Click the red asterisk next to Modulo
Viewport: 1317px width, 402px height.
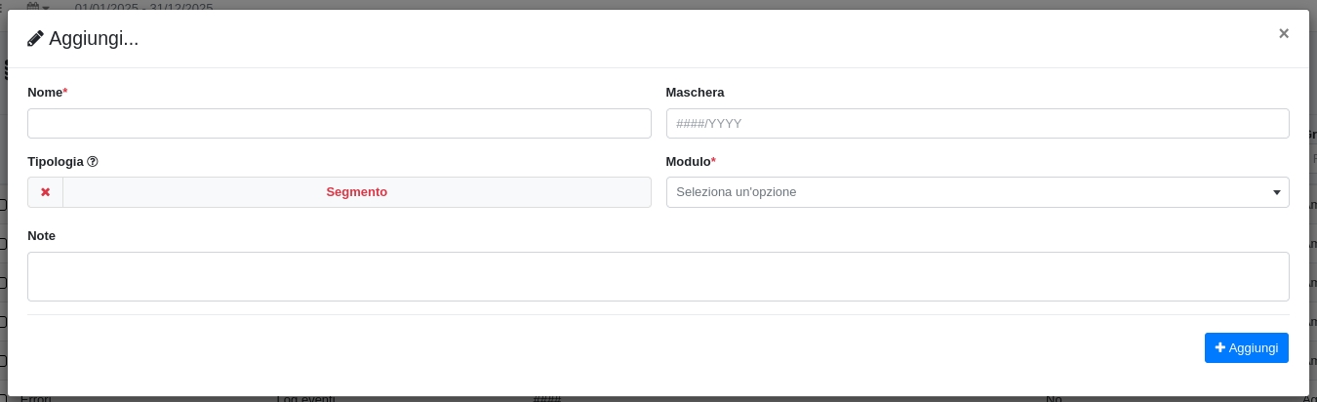(x=713, y=161)
